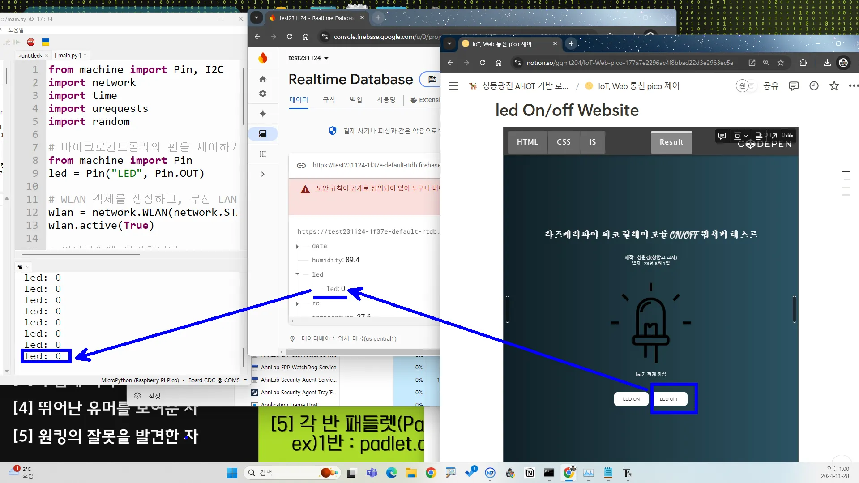Launch Microsoft Edge from taskbar
This screenshot has width=859, height=483.
pyautogui.click(x=392, y=473)
